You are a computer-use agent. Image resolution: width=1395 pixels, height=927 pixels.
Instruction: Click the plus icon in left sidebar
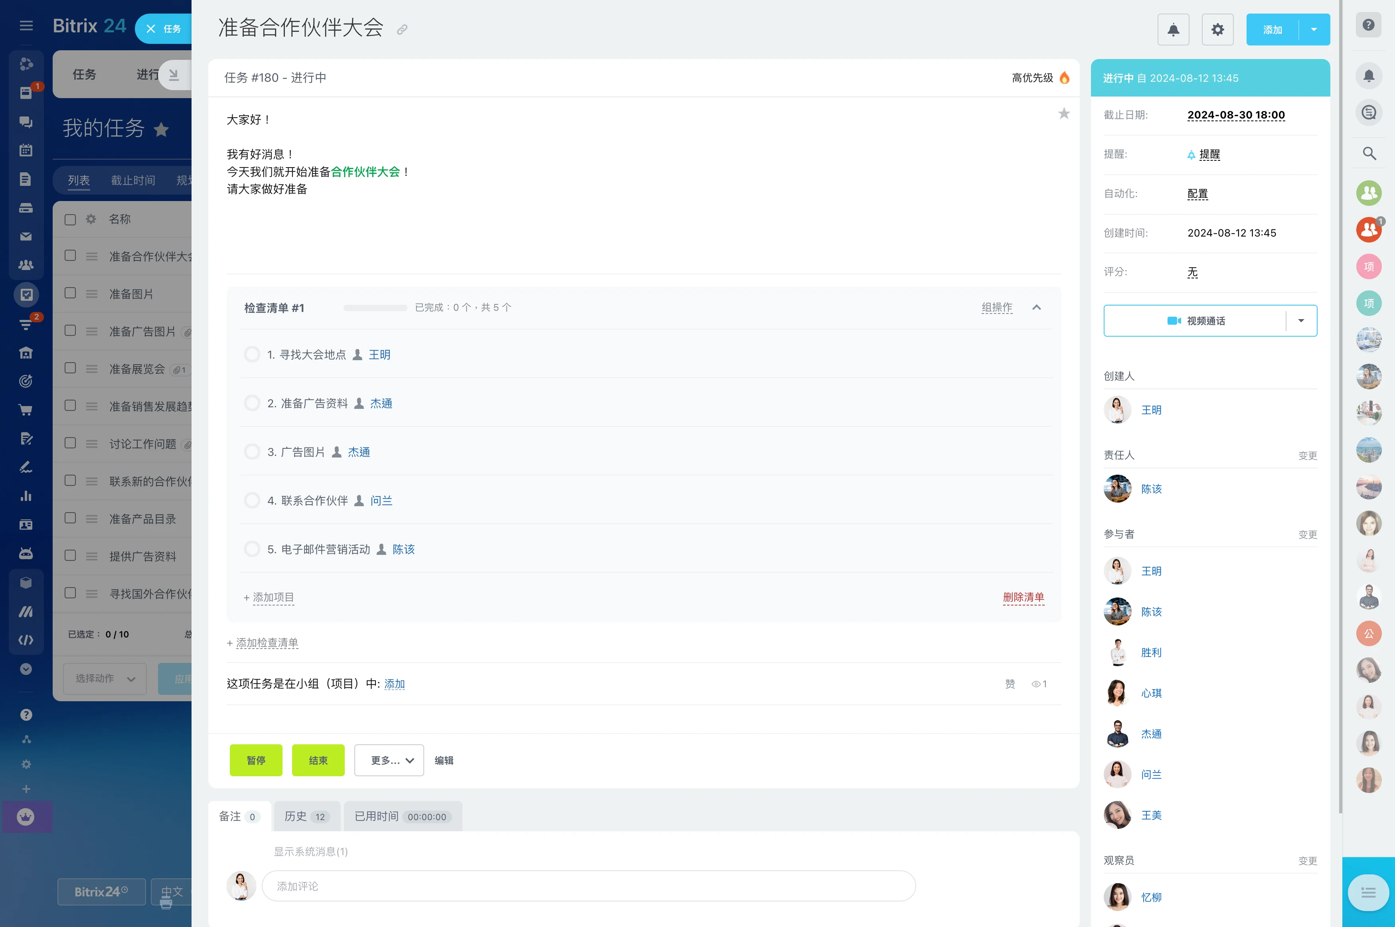point(26,789)
